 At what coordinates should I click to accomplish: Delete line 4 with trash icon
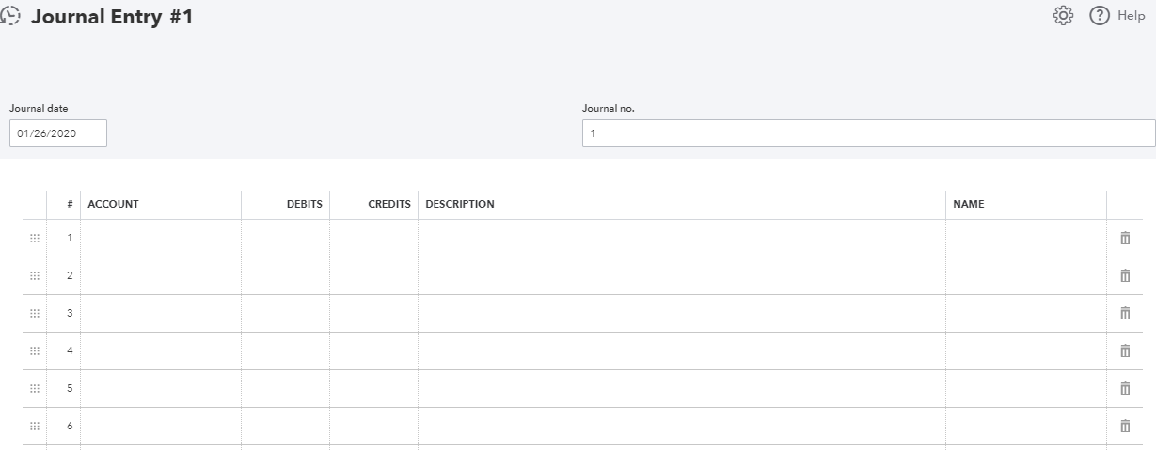[1125, 351]
